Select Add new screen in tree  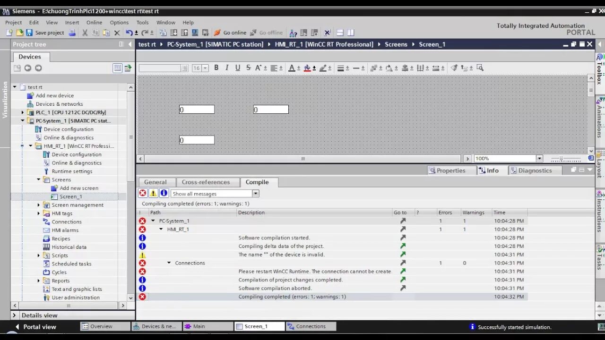coord(78,188)
